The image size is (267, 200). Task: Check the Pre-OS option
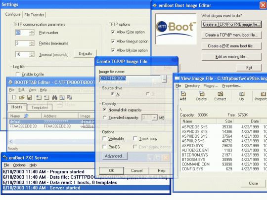pyautogui.click(x=104, y=147)
